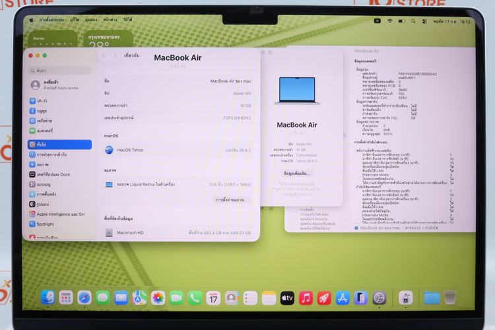The width and height of the screenshot is (495, 330).
Task: Click 'MacBook Air ของ mac' in the System Information path bar
Action: (379, 228)
